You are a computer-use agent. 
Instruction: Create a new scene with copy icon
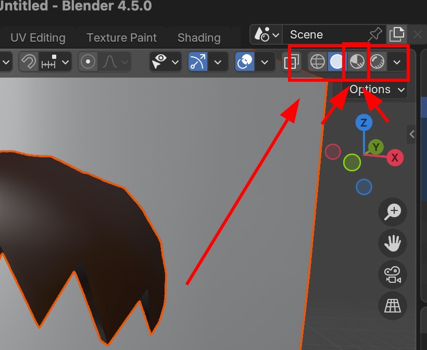coord(396,35)
